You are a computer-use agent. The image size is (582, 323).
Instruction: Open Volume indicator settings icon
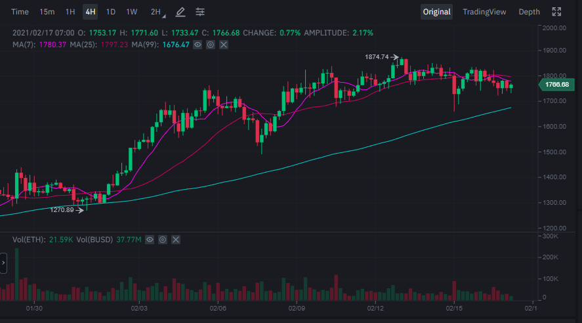pos(163,240)
